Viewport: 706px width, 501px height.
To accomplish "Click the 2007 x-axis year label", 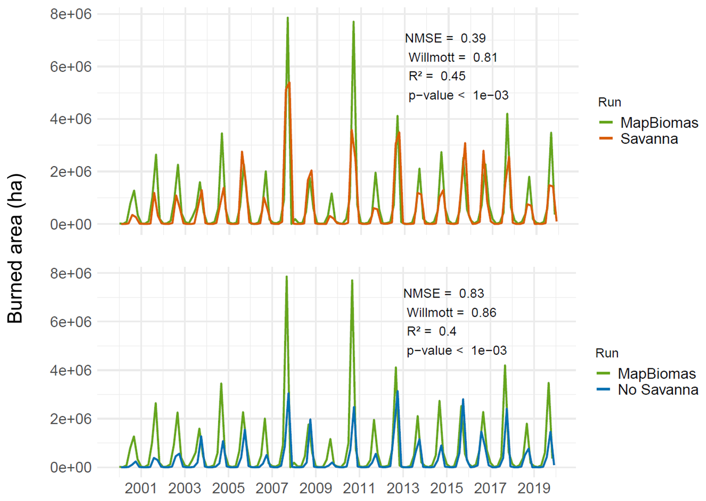I will [x=272, y=488].
